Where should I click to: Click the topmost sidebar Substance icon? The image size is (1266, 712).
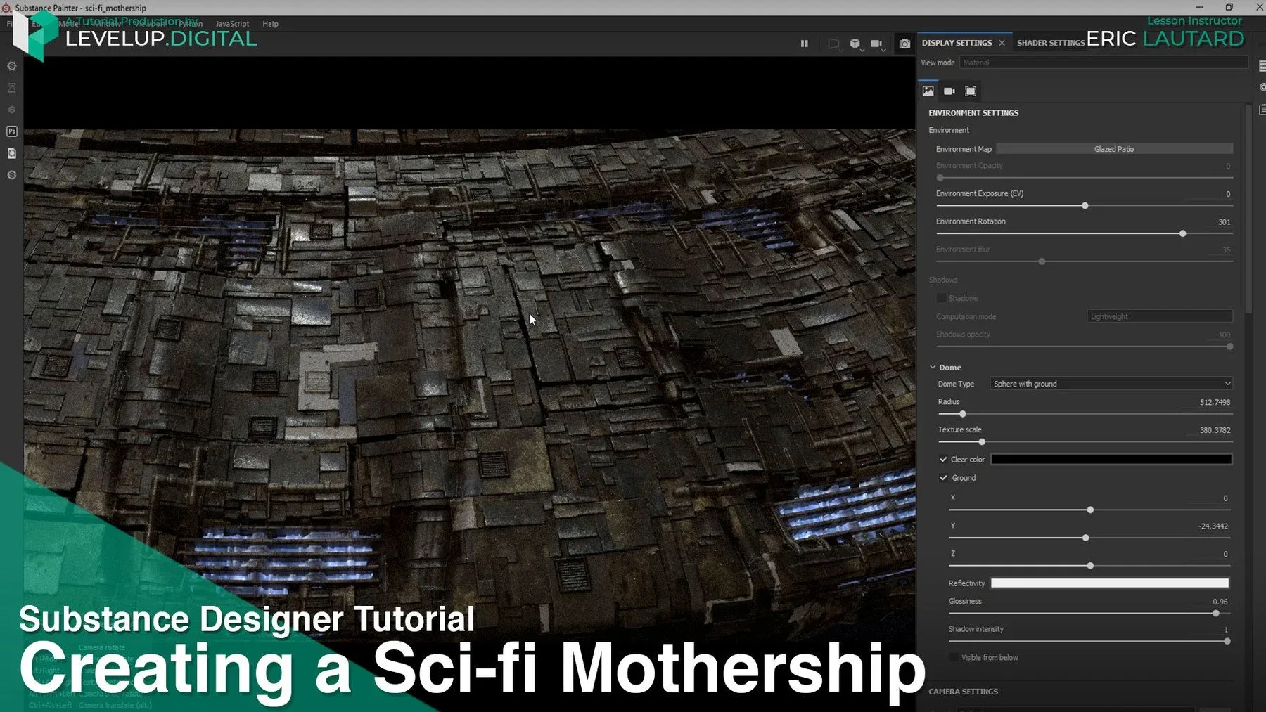tap(12, 66)
